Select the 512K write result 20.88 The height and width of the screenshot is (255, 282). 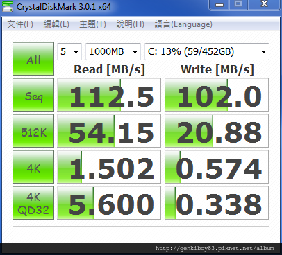(217, 131)
